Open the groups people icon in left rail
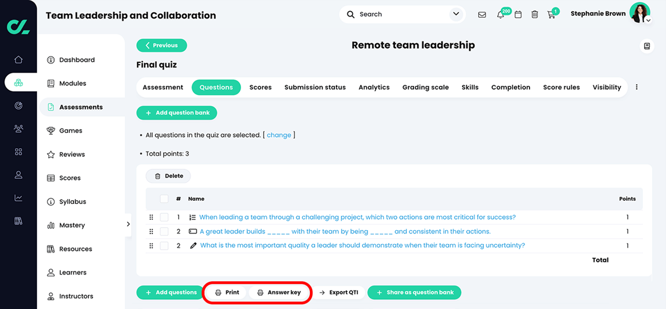Screen dimensions: 666x309 (18, 129)
